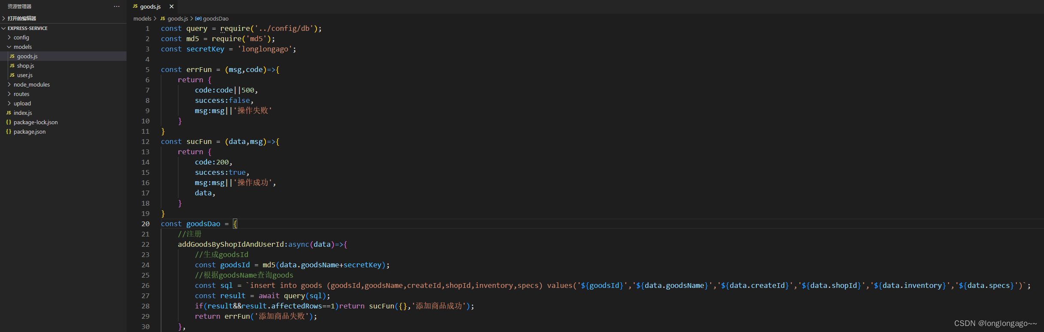Viewport: 1044px width, 332px height.
Task: Open the explorer more actions ellipsis
Action: point(117,6)
